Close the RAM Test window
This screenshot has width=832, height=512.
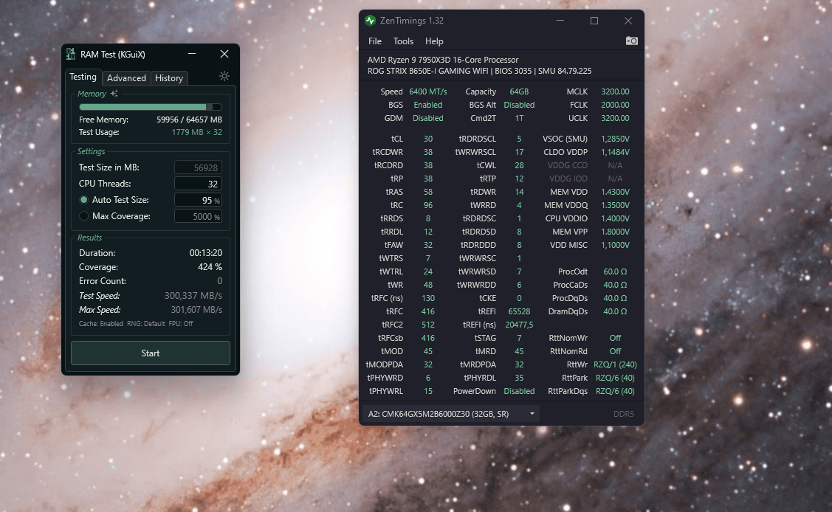coord(224,54)
